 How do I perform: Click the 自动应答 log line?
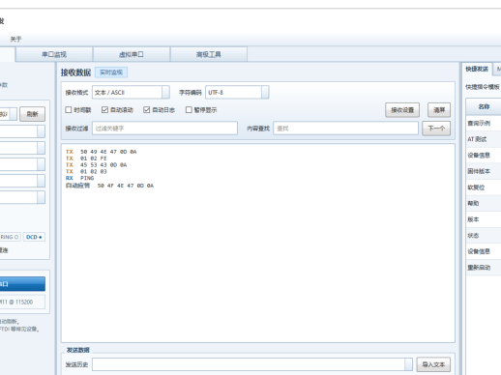click(x=109, y=186)
